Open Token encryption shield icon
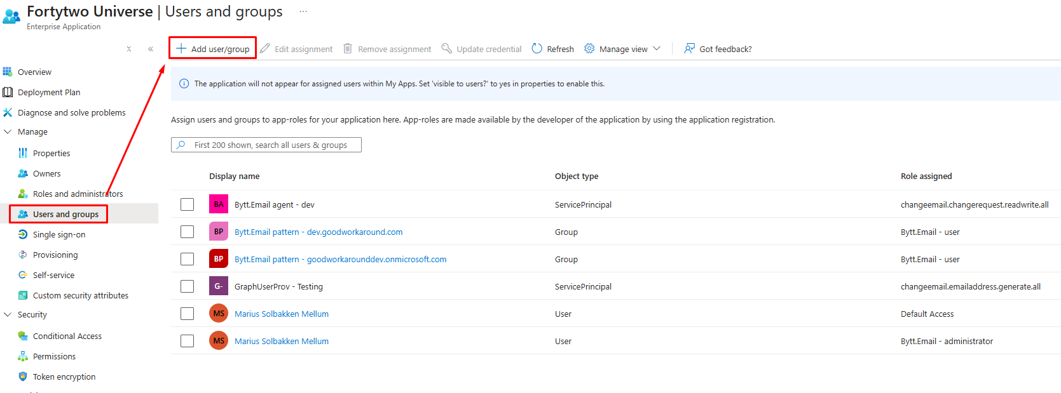This screenshot has width=1061, height=393. [23, 376]
